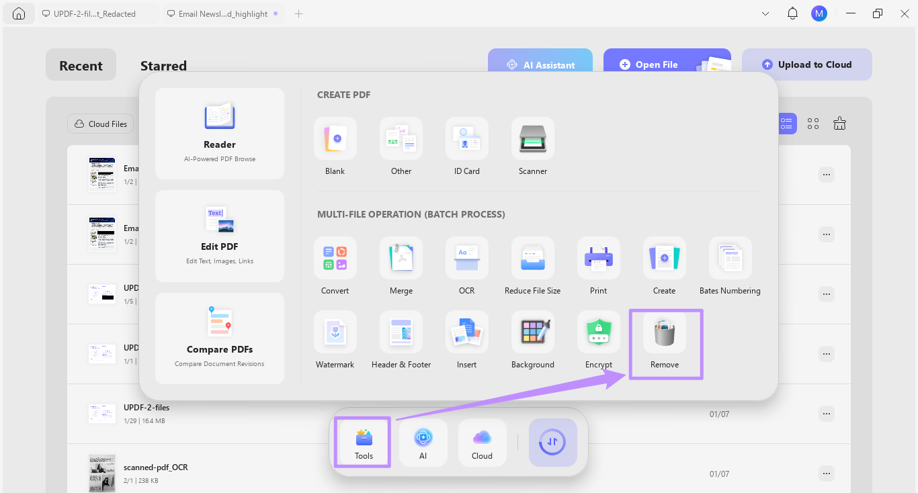The image size is (918, 493).
Task: Open the Reduce File Size tool
Action: (x=533, y=258)
